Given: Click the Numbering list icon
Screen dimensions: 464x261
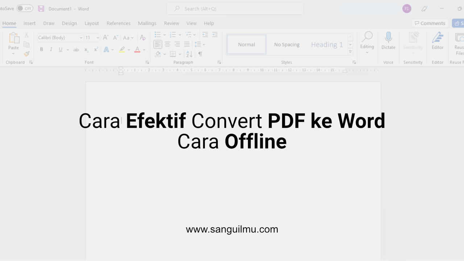Looking at the screenshot, I should (x=173, y=35).
